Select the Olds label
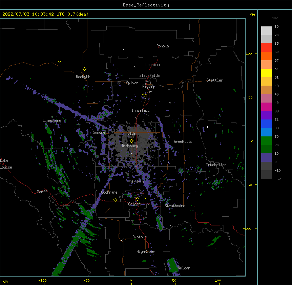The image size is (292, 285). coord(131,133)
